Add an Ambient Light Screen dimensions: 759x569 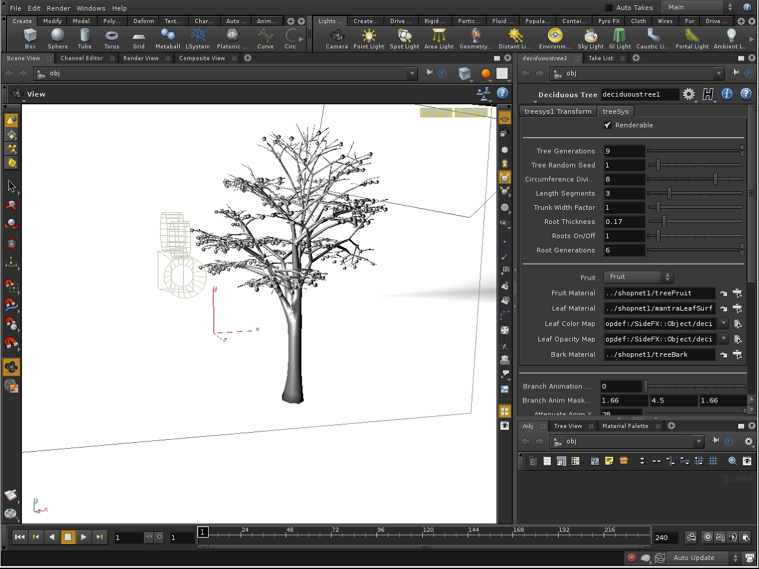coord(730,39)
